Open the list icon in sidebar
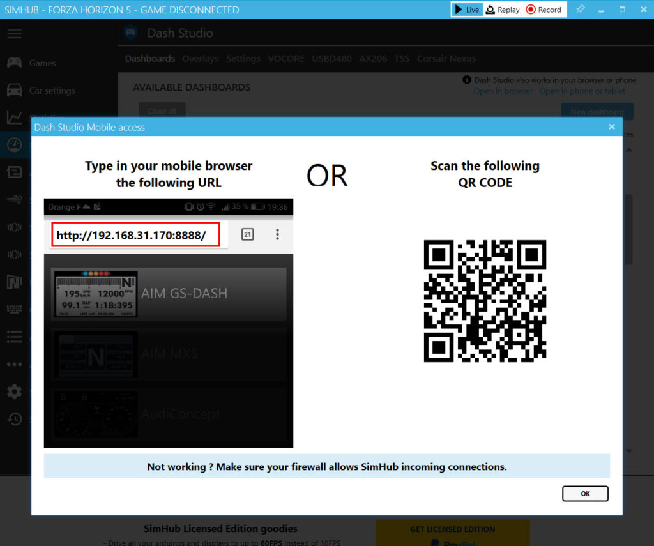 tap(15, 337)
